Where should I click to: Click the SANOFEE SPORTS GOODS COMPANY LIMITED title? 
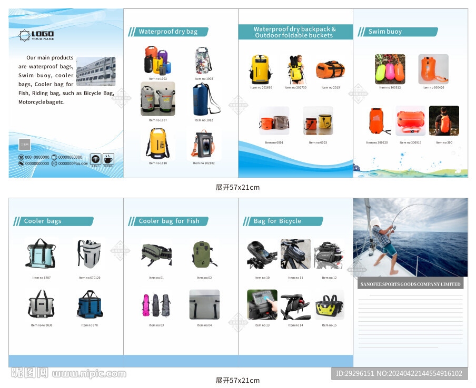410,284
